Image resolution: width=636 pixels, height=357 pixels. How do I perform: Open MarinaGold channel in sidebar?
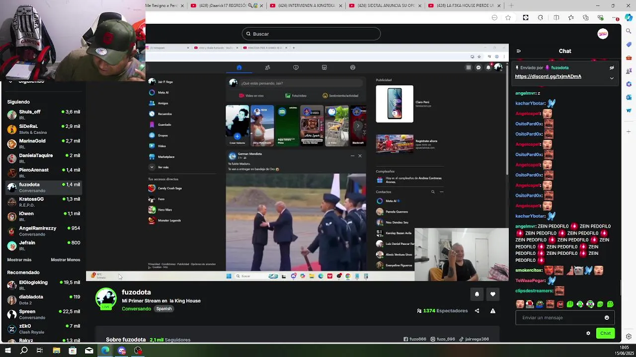(x=44, y=144)
